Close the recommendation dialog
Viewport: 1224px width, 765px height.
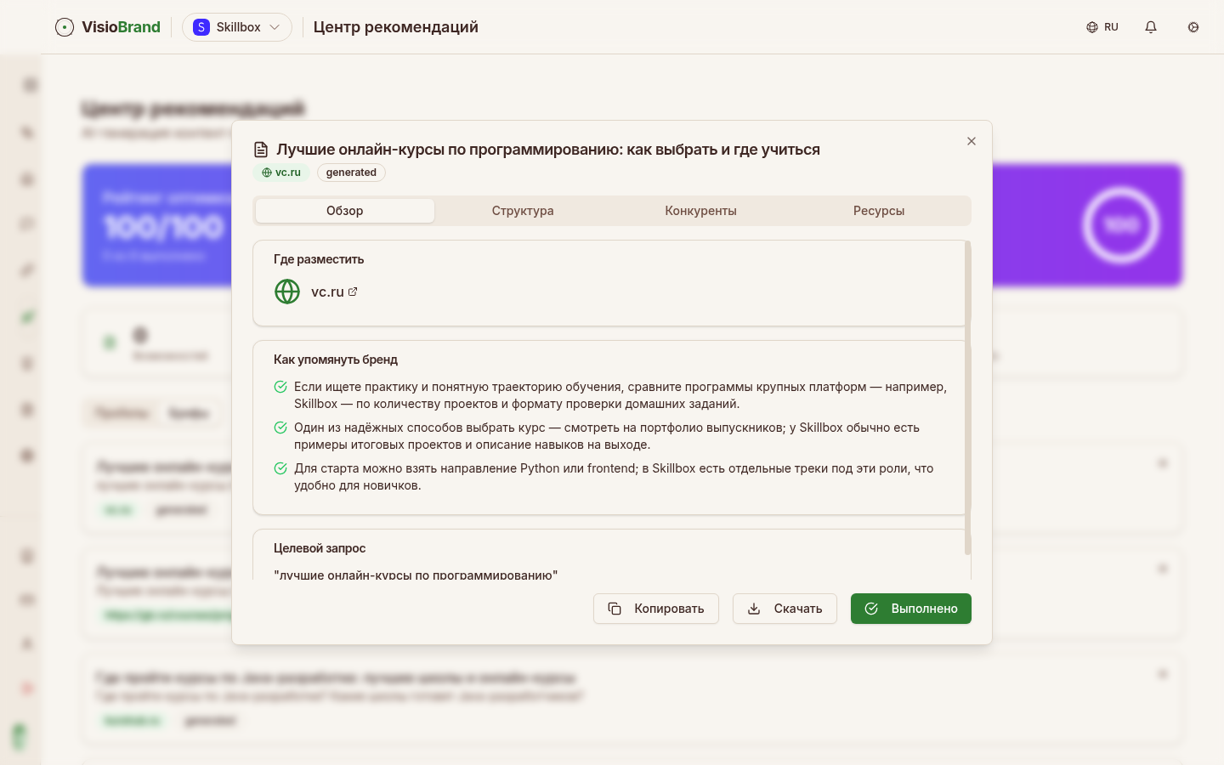(972, 141)
